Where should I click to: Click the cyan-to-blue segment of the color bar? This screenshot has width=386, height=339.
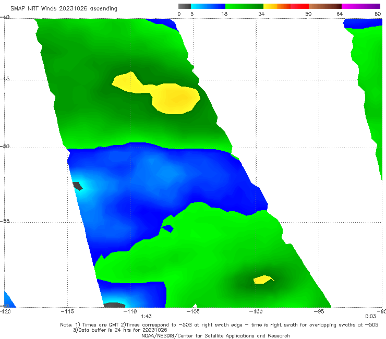click(x=208, y=6)
